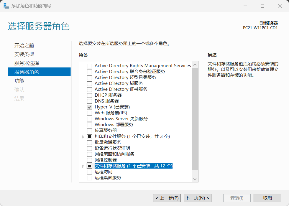Check the 远程访问 checkbox
The height and width of the screenshot is (206, 289).
89,172
